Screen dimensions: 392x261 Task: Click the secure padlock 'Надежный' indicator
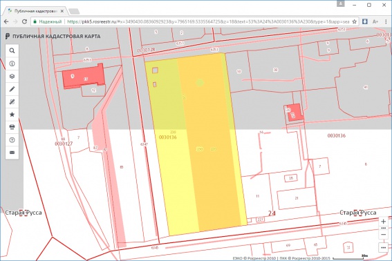pos(48,21)
